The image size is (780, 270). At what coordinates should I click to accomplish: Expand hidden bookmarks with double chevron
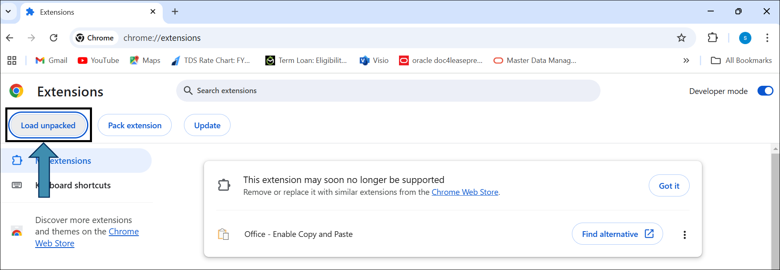point(686,60)
